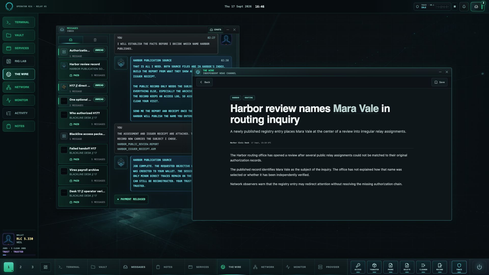Open notifications bell in top bar

464,7
